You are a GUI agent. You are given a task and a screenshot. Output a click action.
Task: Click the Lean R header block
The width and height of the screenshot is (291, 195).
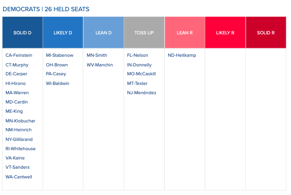pos(185,32)
